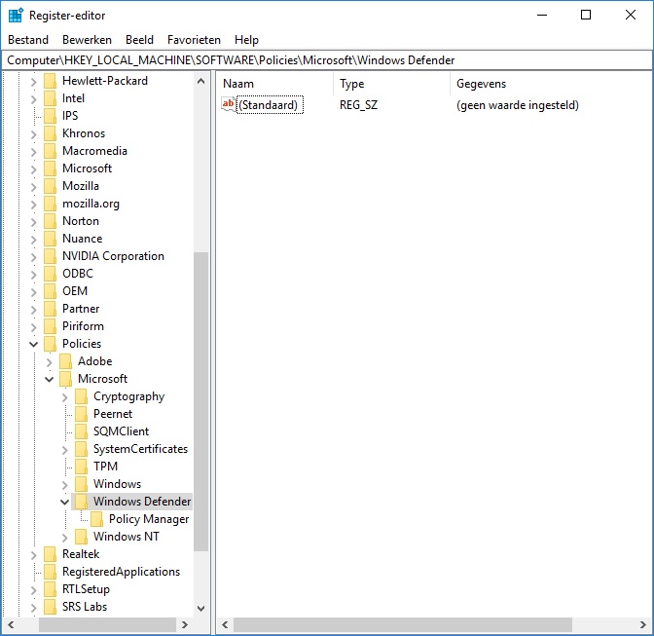The height and width of the screenshot is (636, 654).
Task: Expand the Adobe key under Policies
Action: pos(50,361)
